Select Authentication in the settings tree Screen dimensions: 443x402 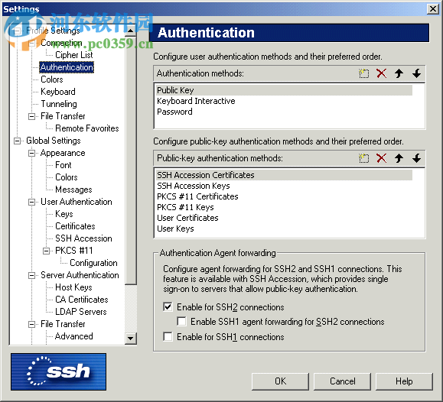pyautogui.click(x=67, y=67)
